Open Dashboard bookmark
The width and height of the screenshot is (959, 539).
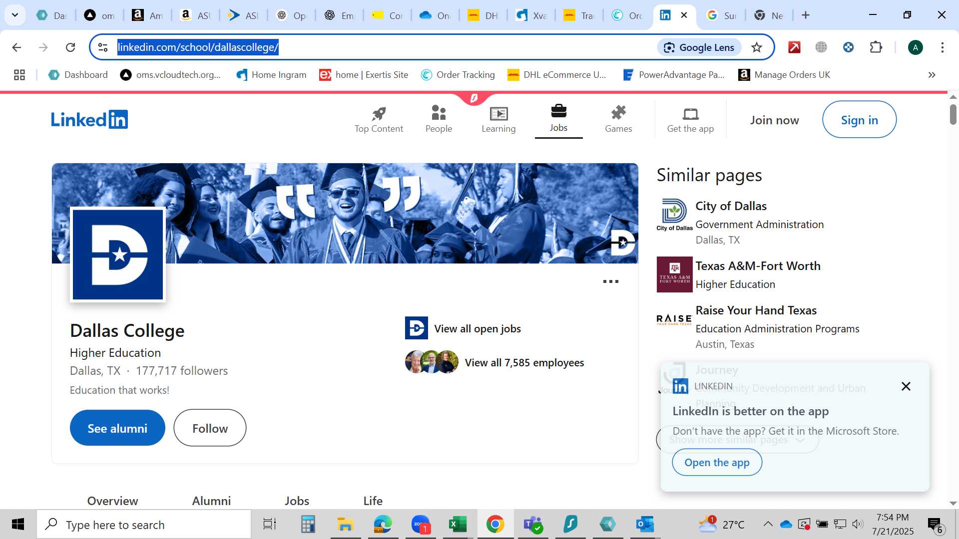tap(78, 75)
